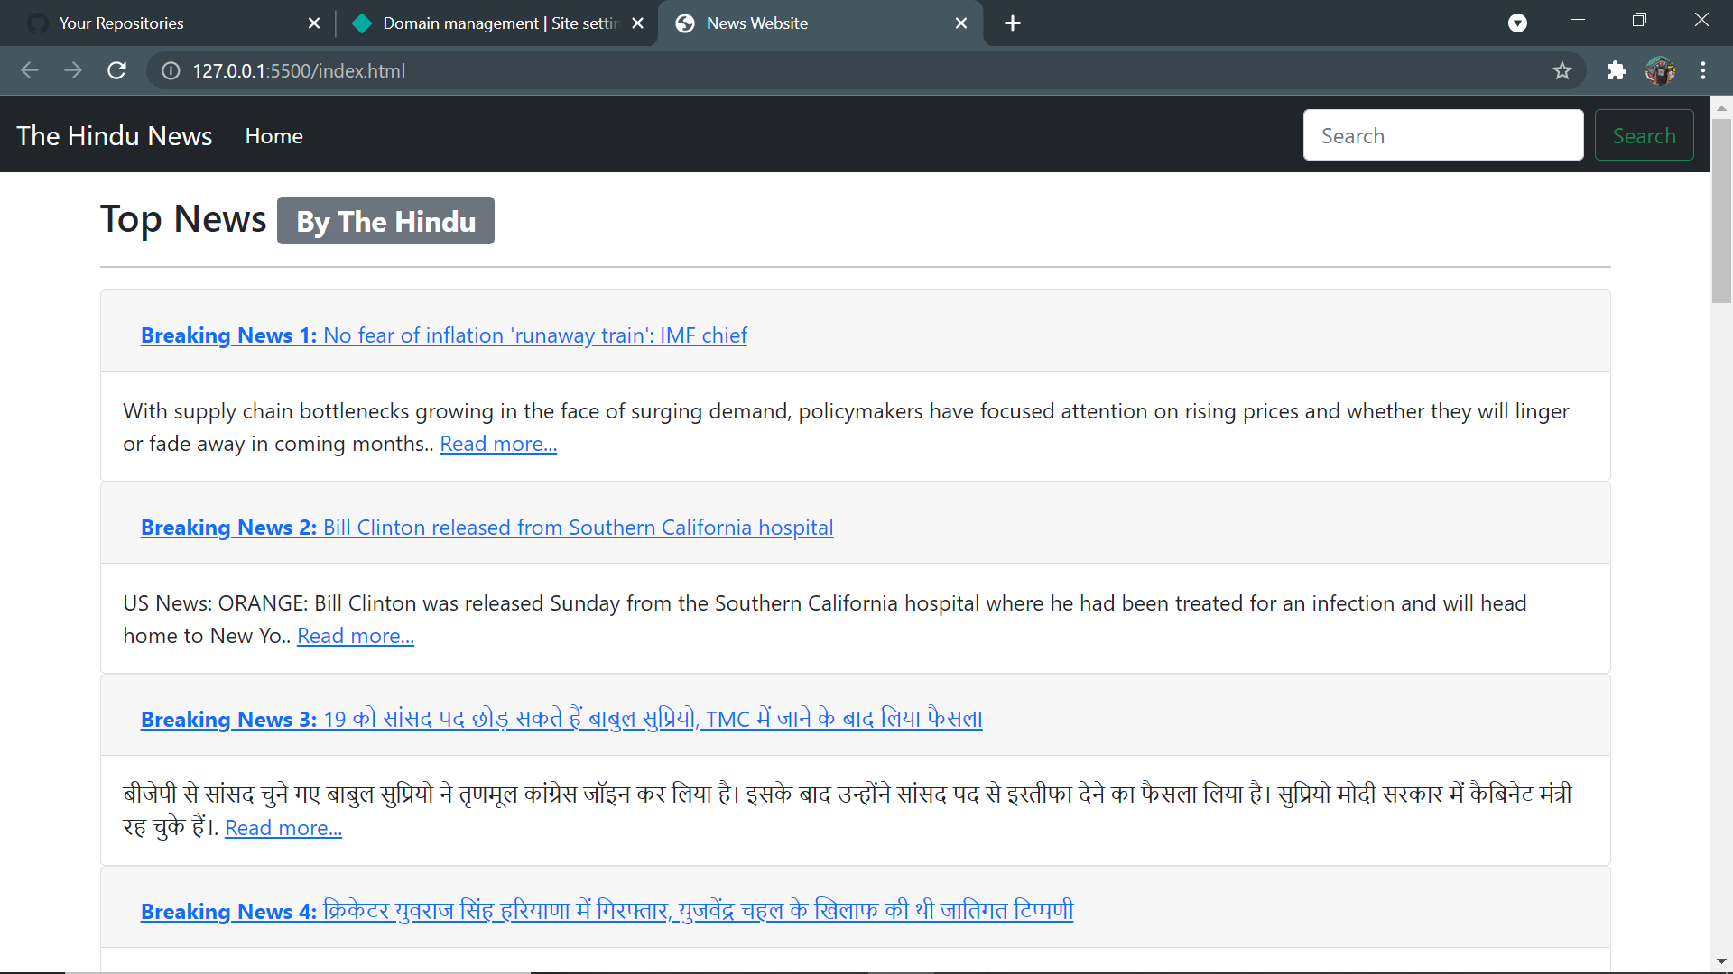
Task: Click the globe favicon on the News Website tab
Action: (x=685, y=23)
